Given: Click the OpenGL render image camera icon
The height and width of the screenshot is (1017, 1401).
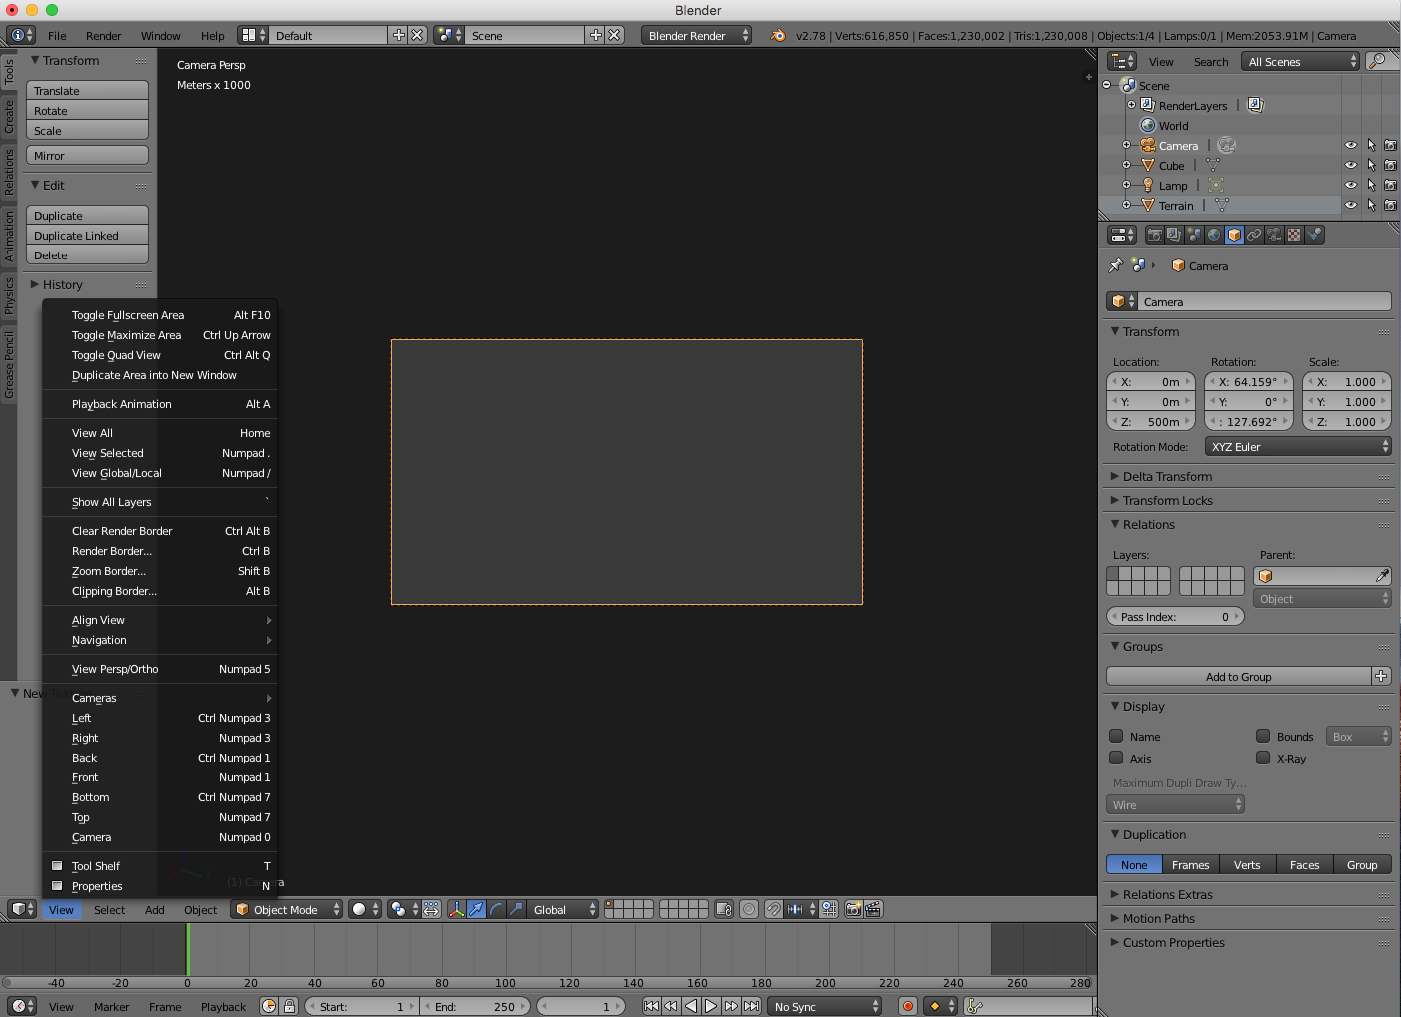Looking at the screenshot, I should pyautogui.click(x=853, y=909).
